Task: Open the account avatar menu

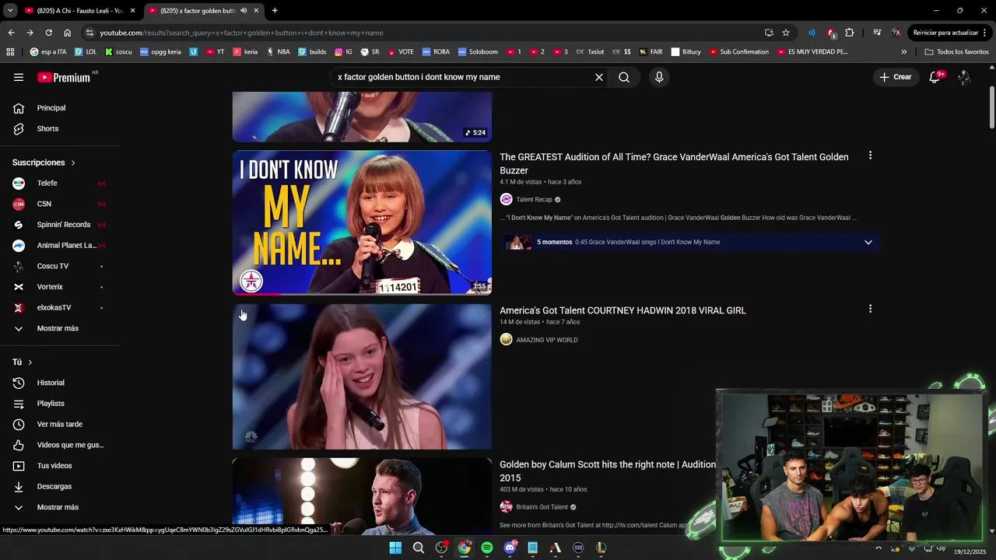Action: click(964, 77)
